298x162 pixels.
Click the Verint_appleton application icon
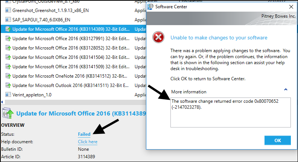(x=8, y=94)
